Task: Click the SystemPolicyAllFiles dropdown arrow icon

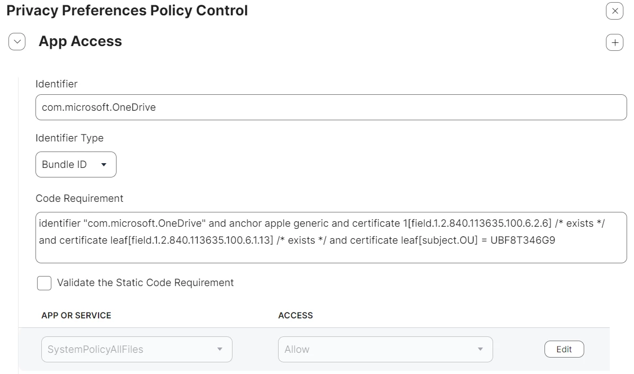Action: 220,349
